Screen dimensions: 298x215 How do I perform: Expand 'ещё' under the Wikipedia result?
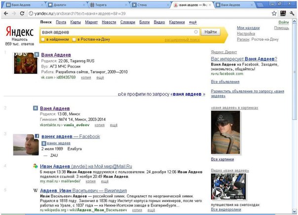[x=151, y=210]
